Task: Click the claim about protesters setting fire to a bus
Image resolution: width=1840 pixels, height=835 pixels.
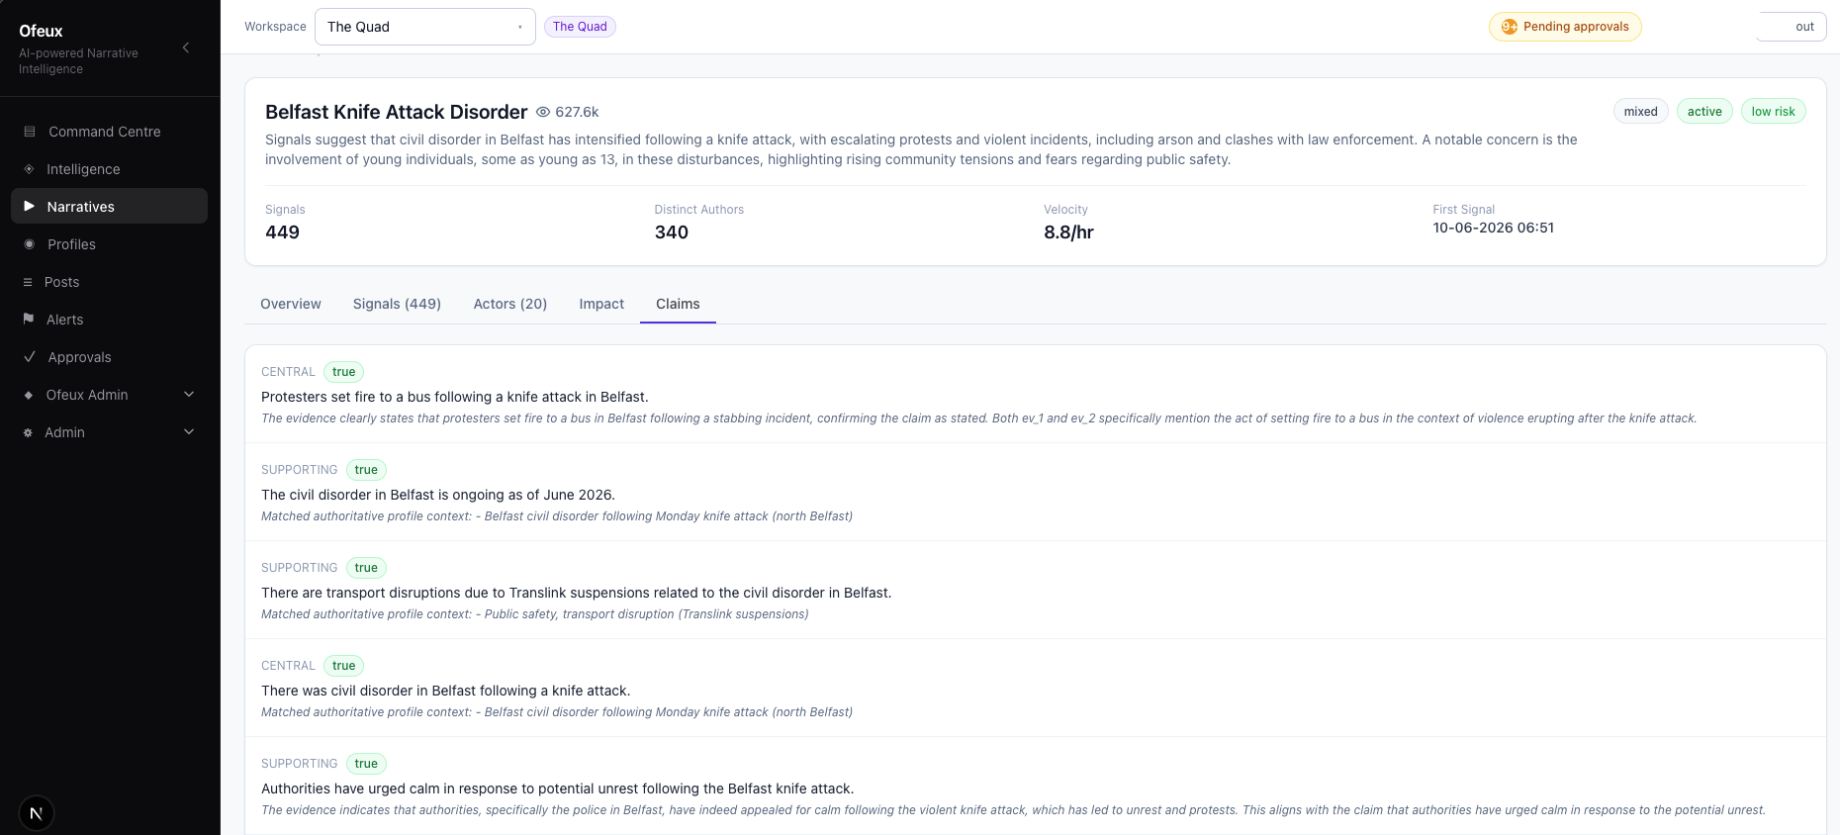Action: pyautogui.click(x=455, y=397)
